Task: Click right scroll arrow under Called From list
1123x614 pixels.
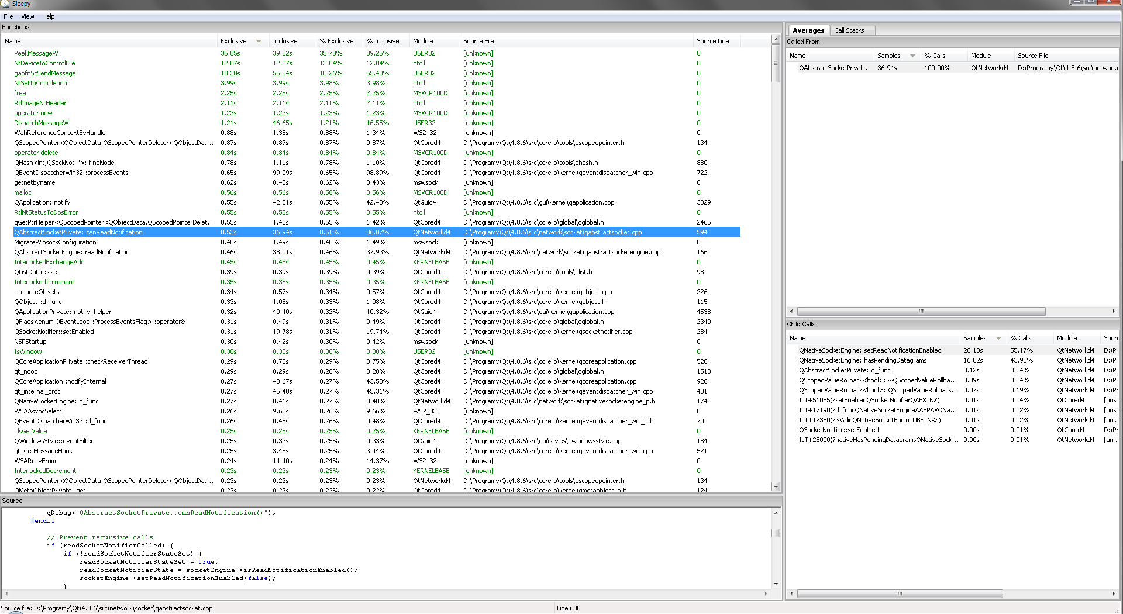Action: coord(1113,311)
